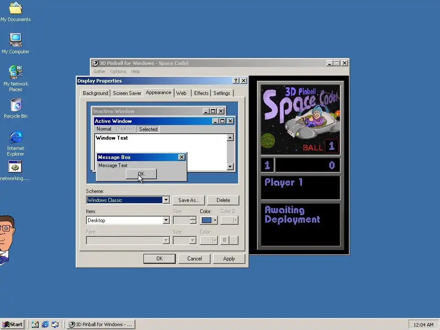
Task: Click the preview scrollbar up arrow
Action: pyautogui.click(x=230, y=137)
